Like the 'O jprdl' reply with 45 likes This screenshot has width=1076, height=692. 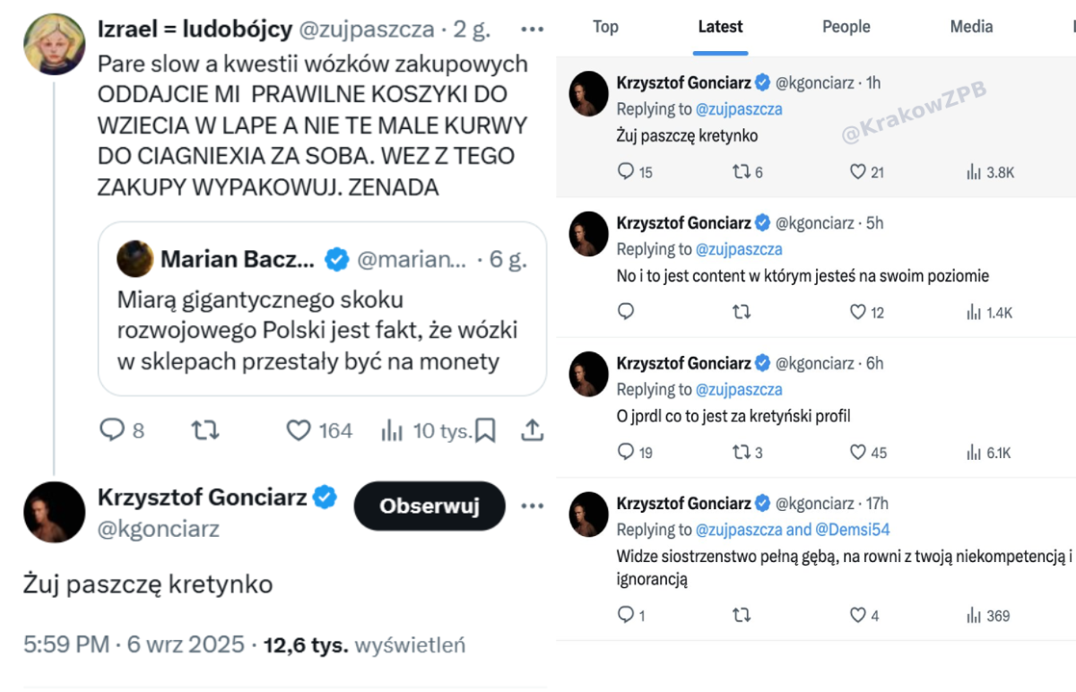pyautogui.click(x=858, y=453)
